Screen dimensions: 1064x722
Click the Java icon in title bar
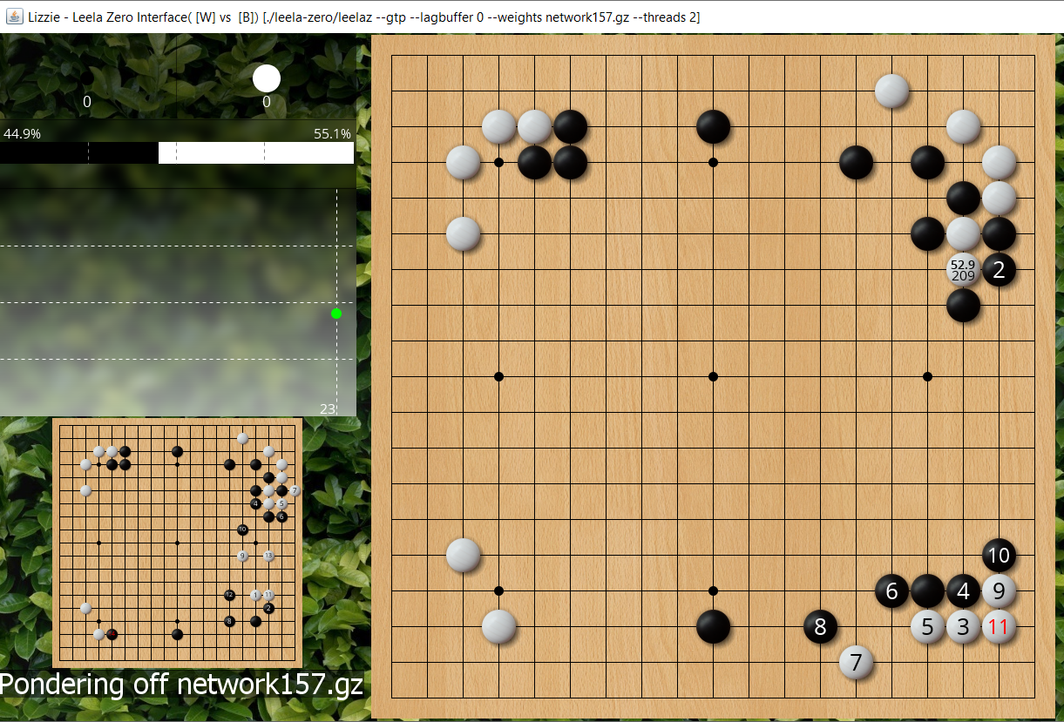point(14,17)
